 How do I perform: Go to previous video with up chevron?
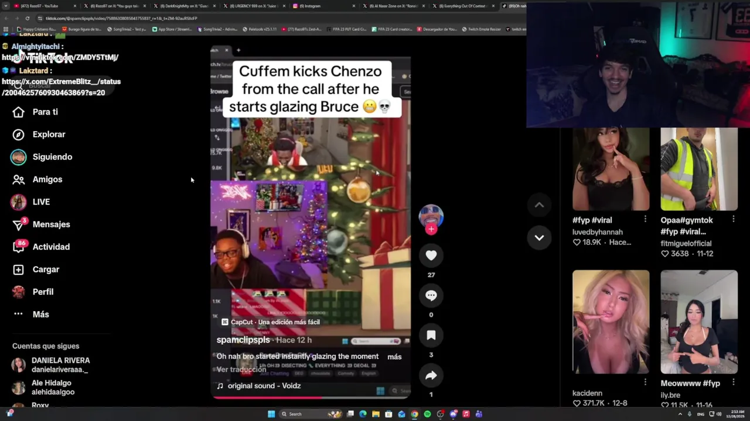click(539, 205)
